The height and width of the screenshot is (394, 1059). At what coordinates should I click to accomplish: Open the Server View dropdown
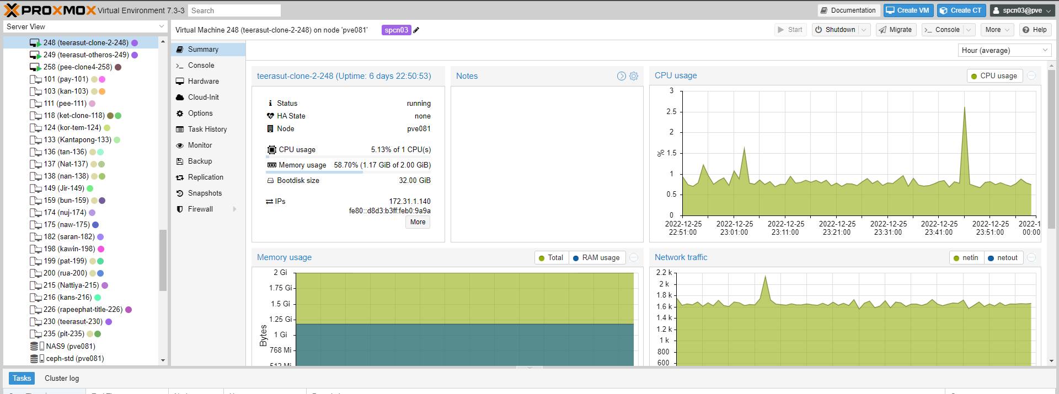click(x=162, y=26)
